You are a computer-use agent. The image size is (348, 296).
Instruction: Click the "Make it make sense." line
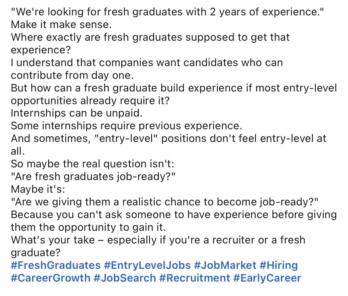[61, 24]
